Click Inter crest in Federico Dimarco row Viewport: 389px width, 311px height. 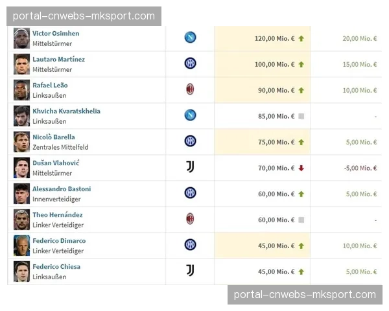(x=190, y=245)
